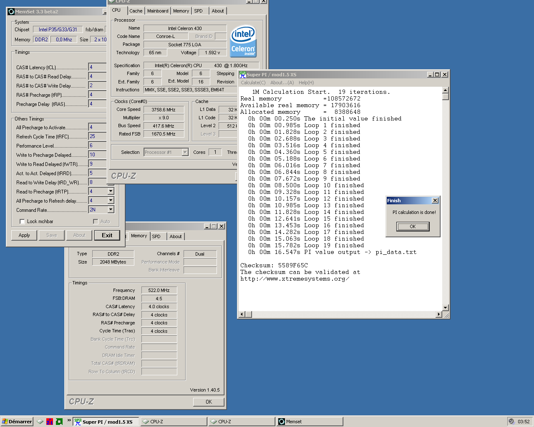Toggle Lock mchbar checkbox in MemSet

[22, 221]
